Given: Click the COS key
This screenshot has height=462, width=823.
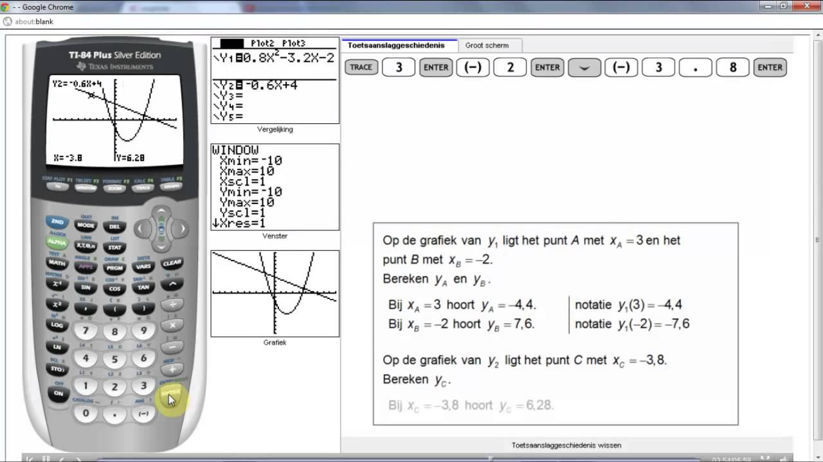Looking at the screenshot, I should (114, 289).
